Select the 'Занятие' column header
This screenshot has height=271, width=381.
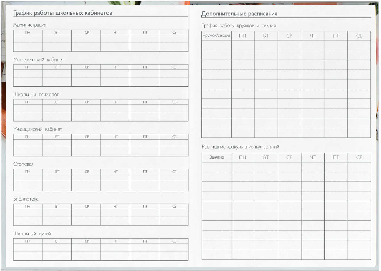[x=216, y=157]
